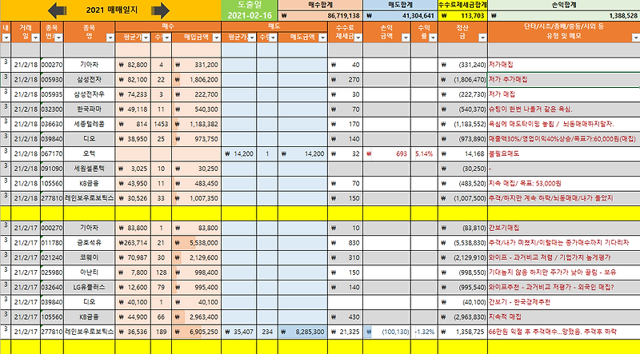The height and width of the screenshot is (354, 640).
Task: Select 세원셀론텍 stock name cell
Action: [x=90, y=169]
